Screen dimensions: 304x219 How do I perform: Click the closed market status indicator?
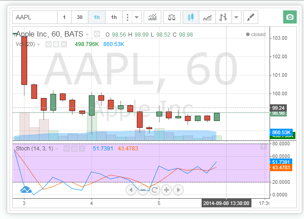click(256, 34)
